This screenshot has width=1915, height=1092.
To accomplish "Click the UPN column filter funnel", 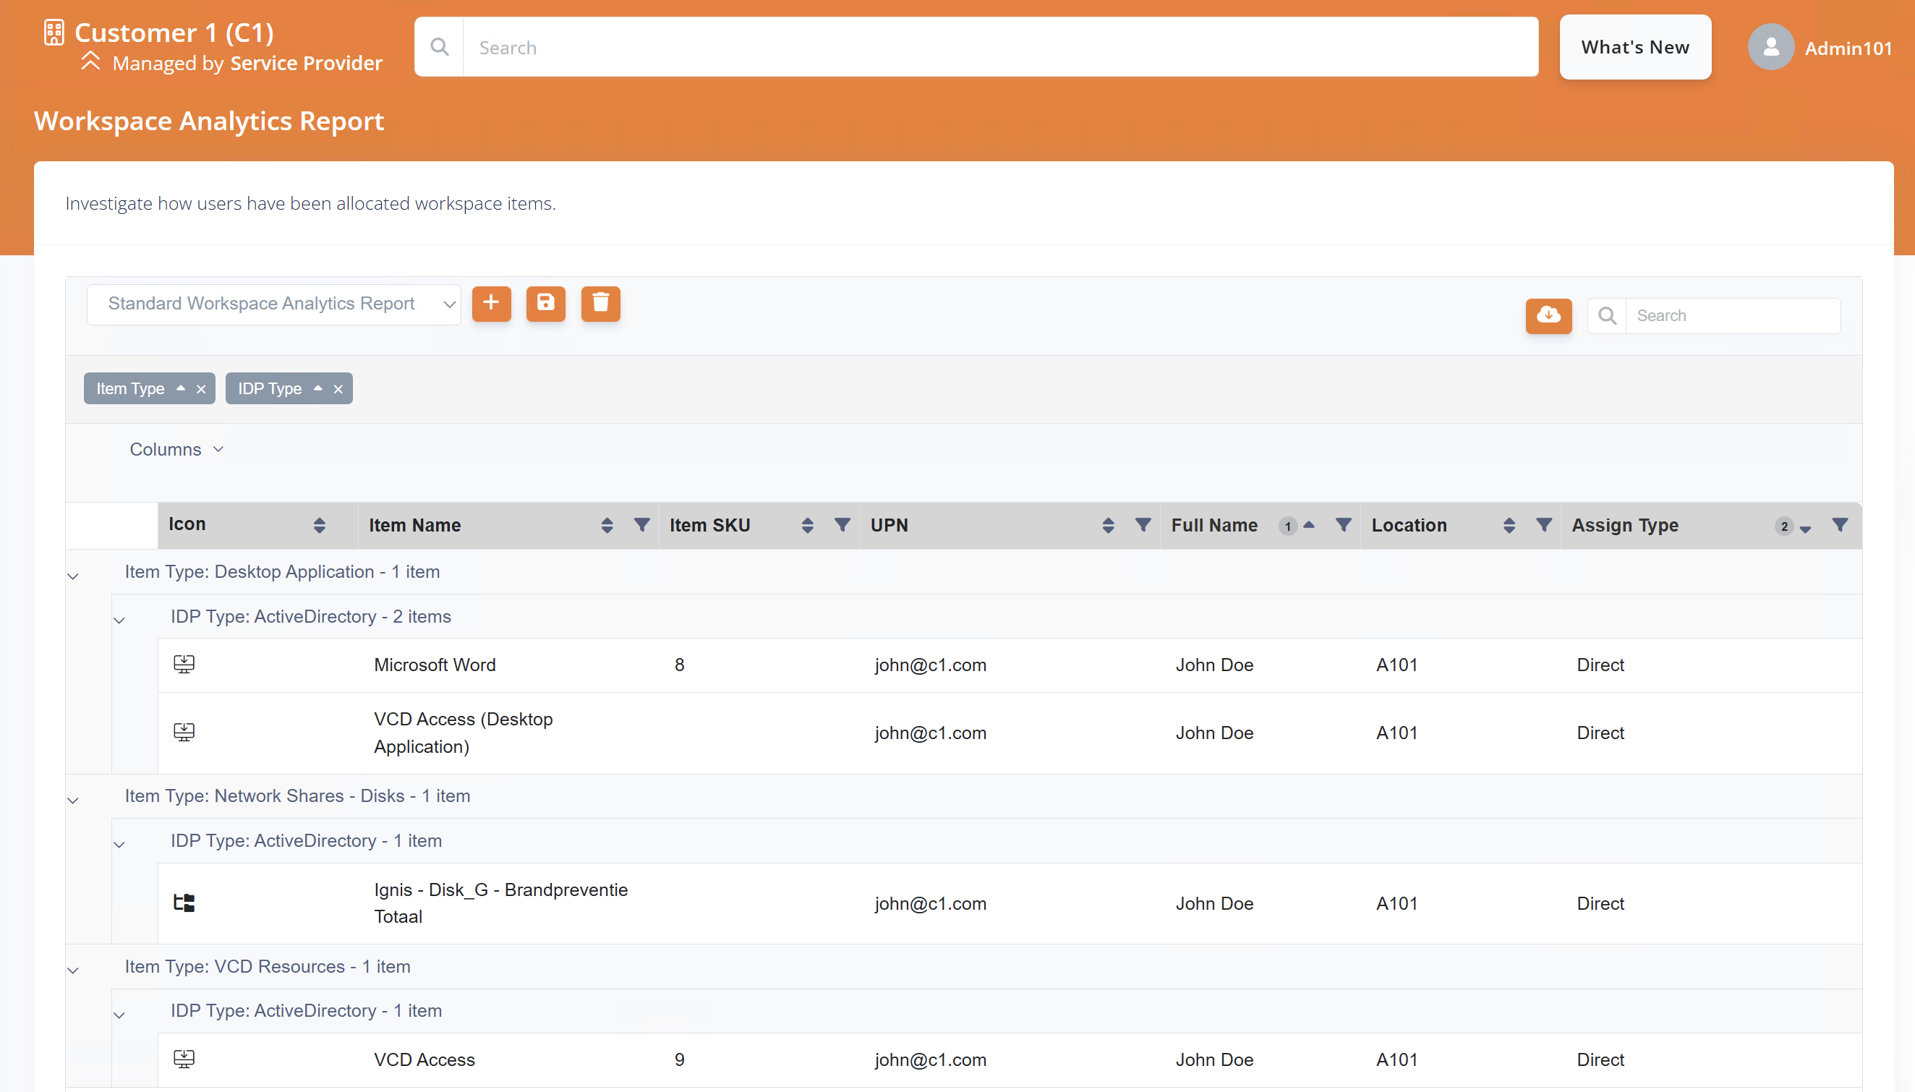I will click(x=1143, y=525).
